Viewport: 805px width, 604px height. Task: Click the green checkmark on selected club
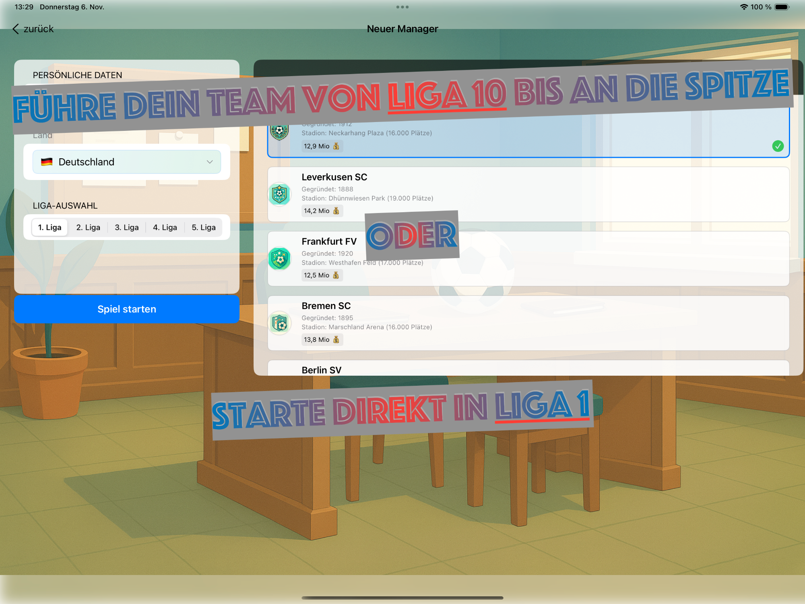coord(778,146)
